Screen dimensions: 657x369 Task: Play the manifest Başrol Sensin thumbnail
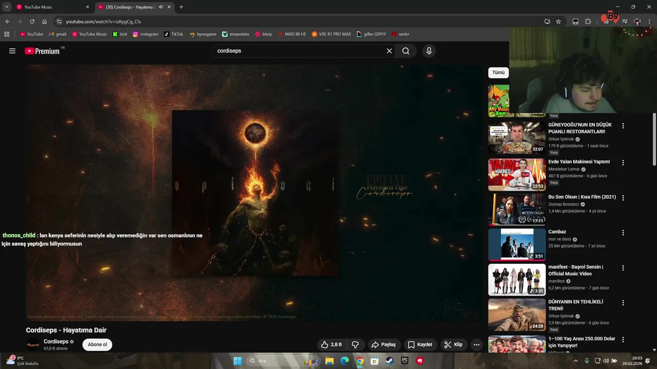(x=517, y=280)
